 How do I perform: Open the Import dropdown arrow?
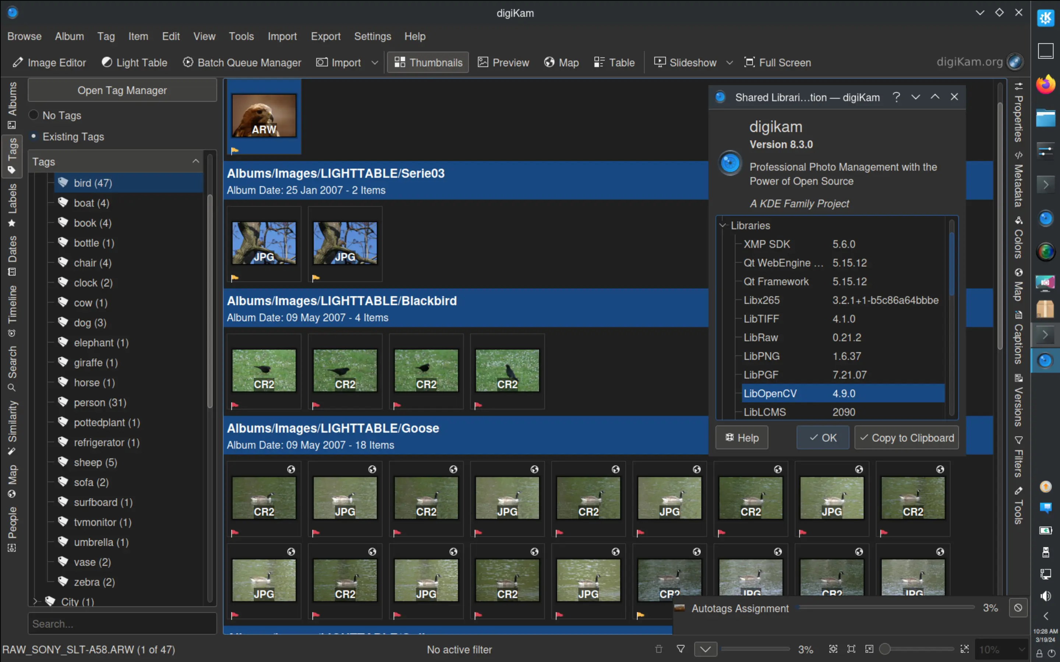tap(375, 63)
